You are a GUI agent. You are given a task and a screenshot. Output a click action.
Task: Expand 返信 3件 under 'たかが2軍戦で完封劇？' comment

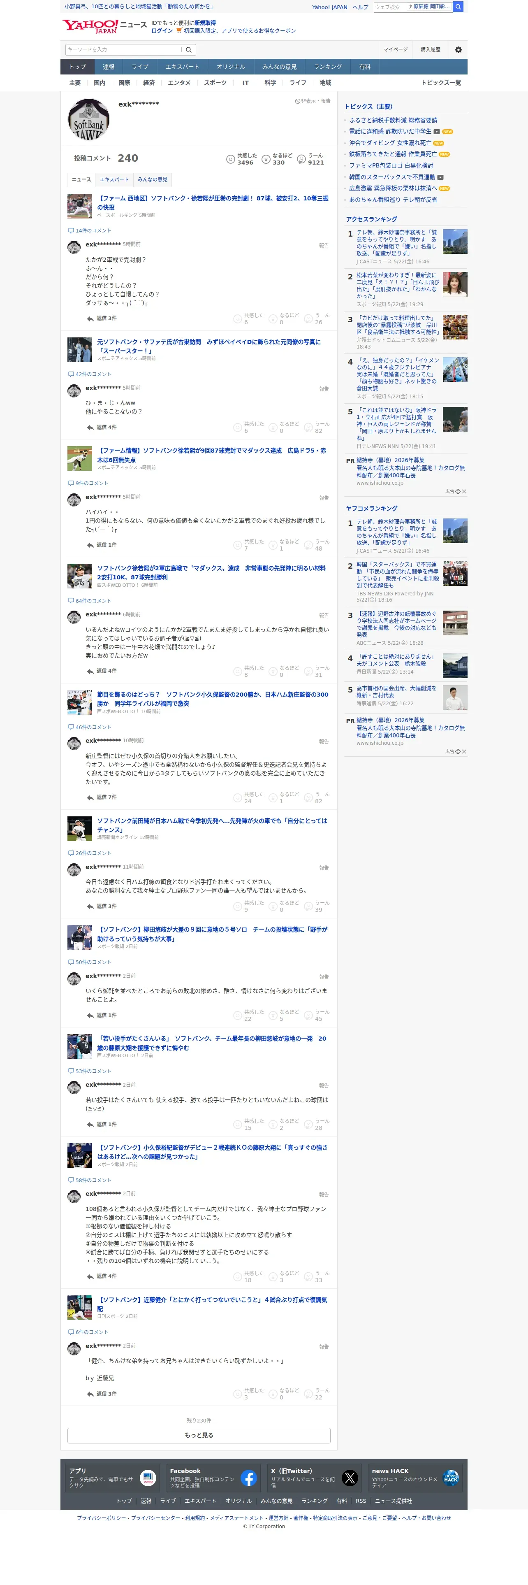[x=102, y=319]
